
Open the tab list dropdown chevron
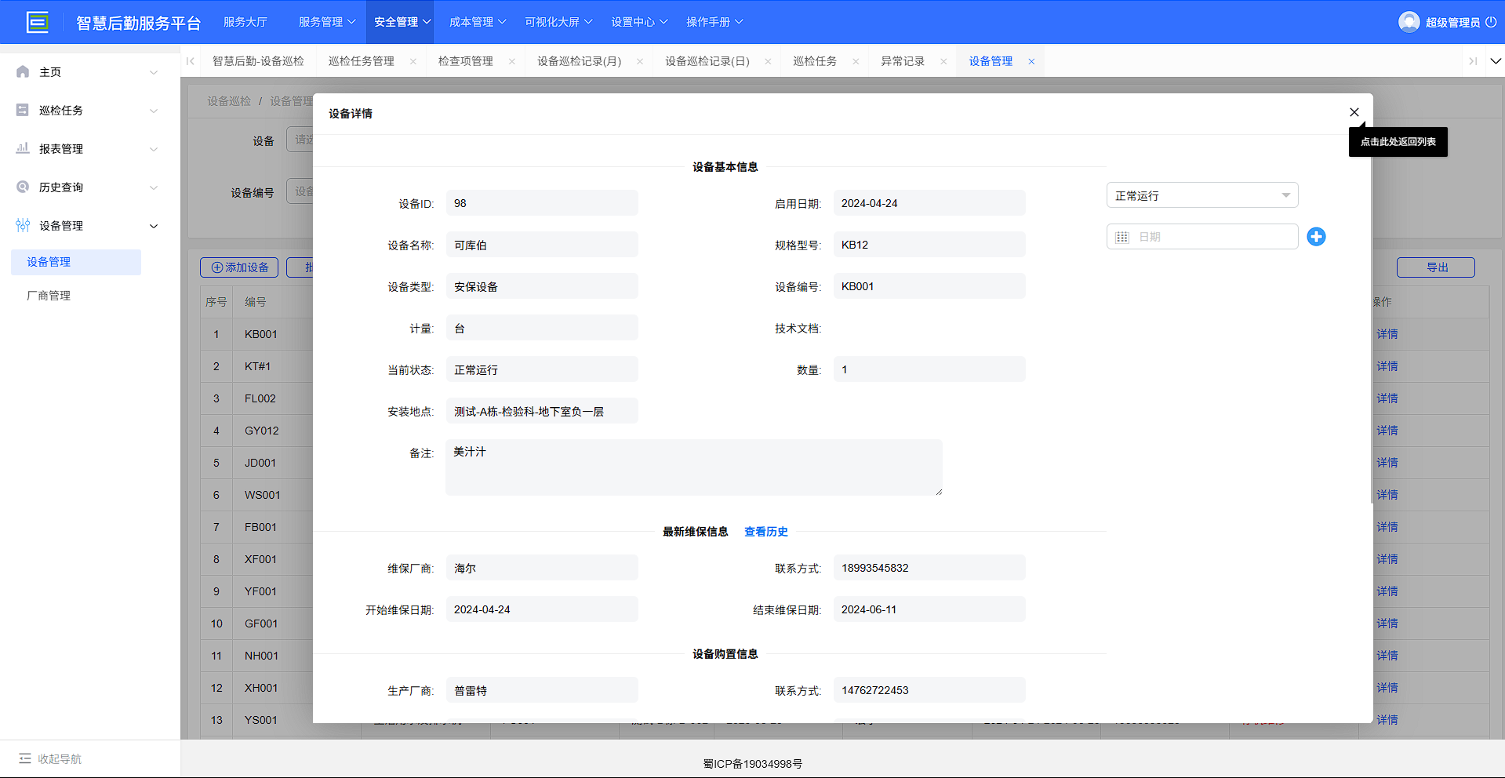(x=1496, y=61)
